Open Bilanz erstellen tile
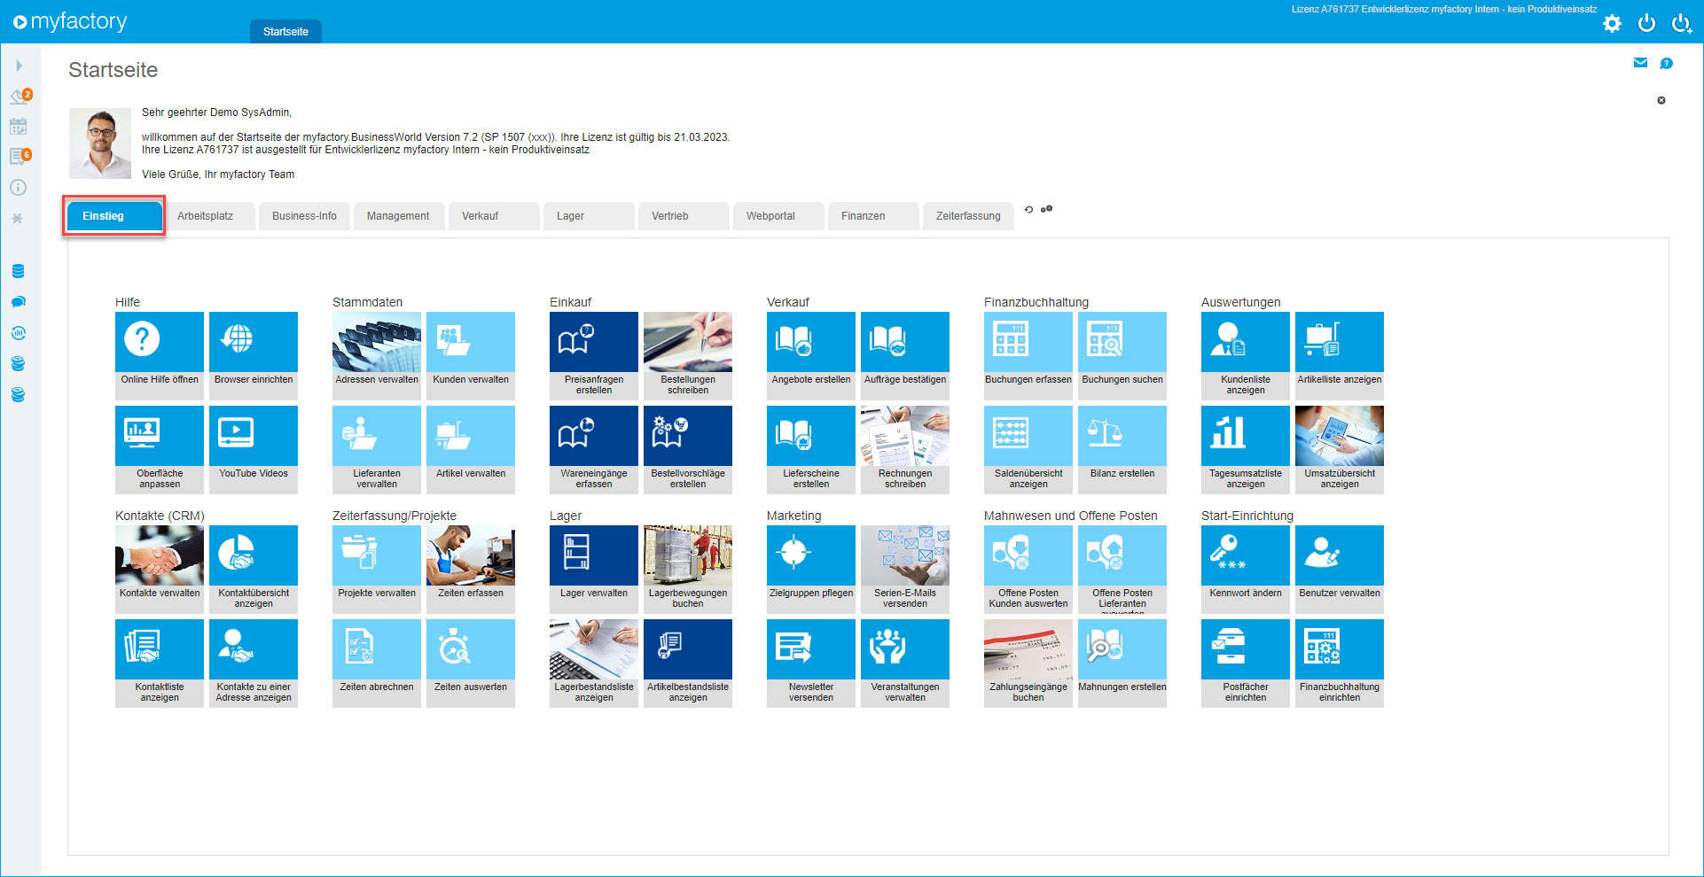Screen dimensions: 1704x877 point(1122,449)
